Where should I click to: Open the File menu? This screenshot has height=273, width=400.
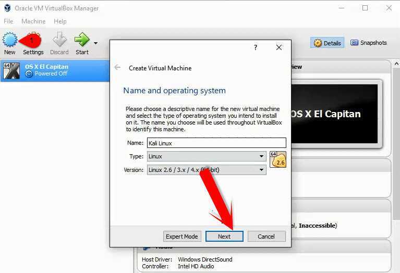coord(8,21)
